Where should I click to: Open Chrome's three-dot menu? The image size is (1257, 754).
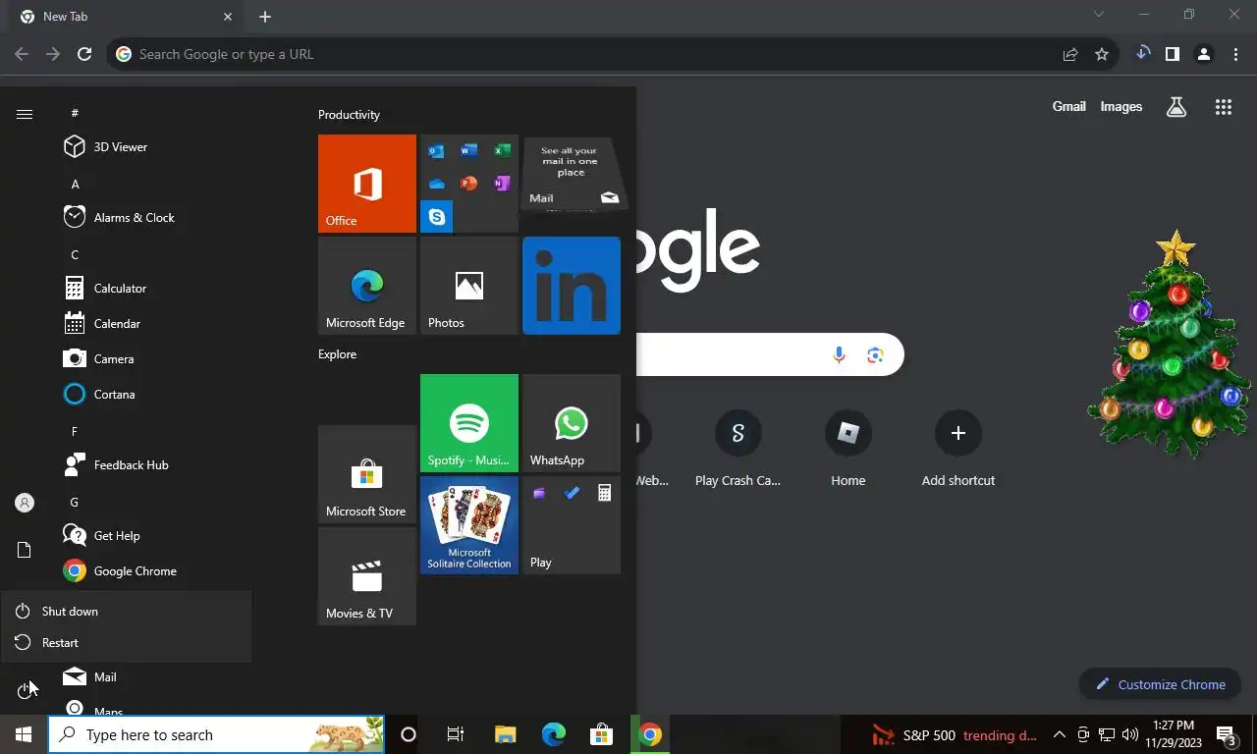1235,54
